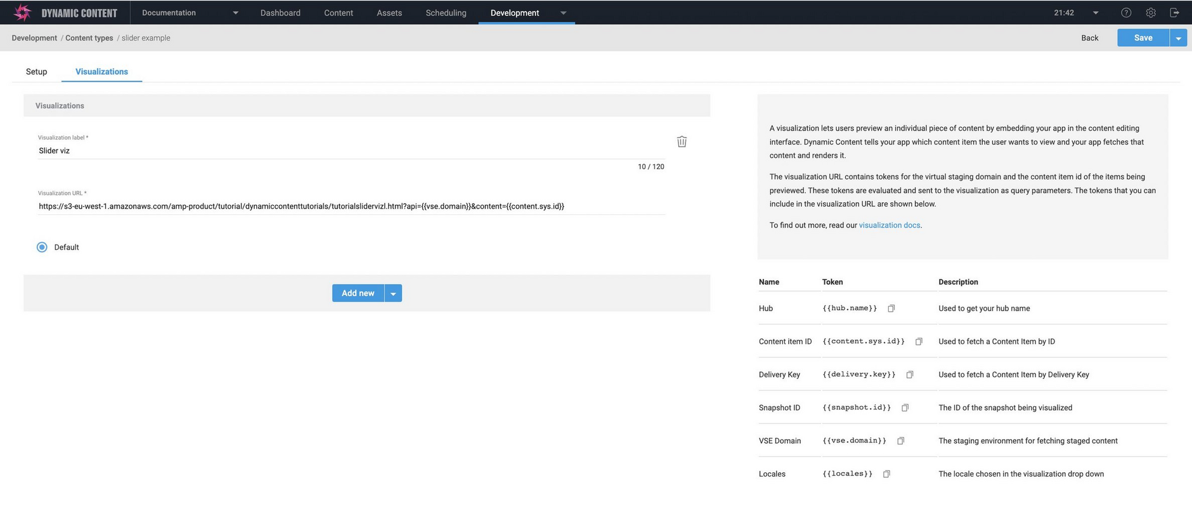This screenshot has width=1192, height=514.
Task: Select the Default visualization radio button
Action: click(42, 247)
